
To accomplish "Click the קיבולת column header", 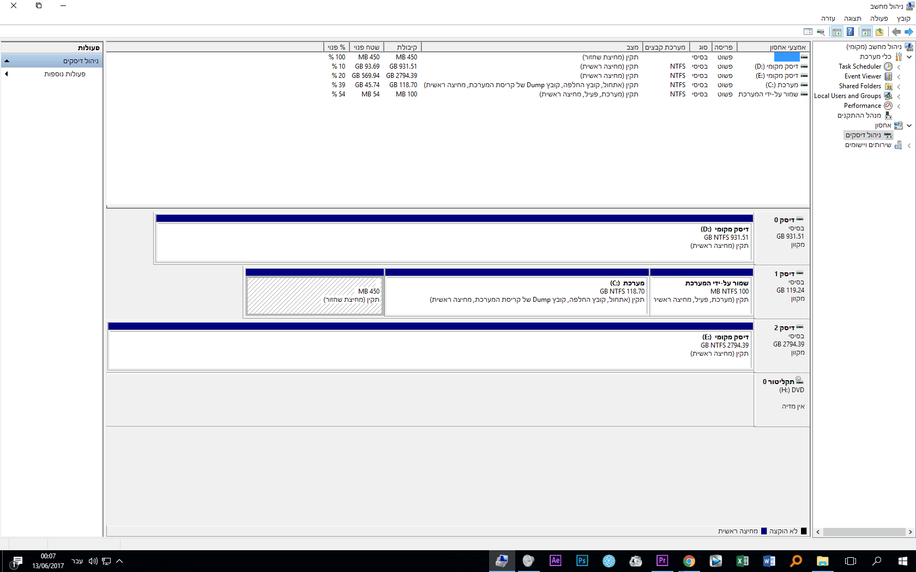I will pyautogui.click(x=402, y=47).
